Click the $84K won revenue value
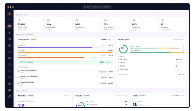 (102, 62)
